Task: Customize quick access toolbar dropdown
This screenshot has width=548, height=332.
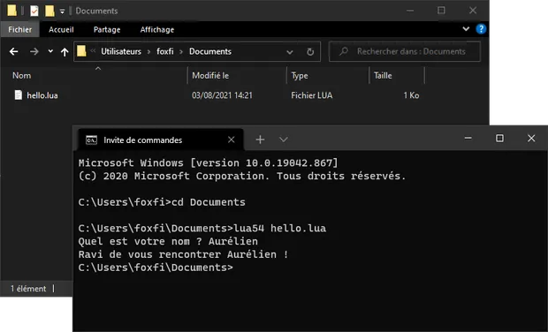Action: (x=62, y=11)
